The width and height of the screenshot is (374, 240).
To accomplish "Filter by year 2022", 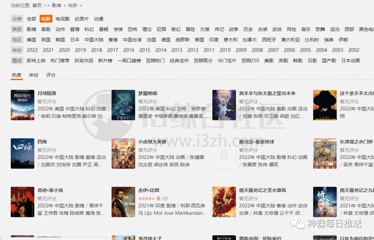I will point(32,50).
